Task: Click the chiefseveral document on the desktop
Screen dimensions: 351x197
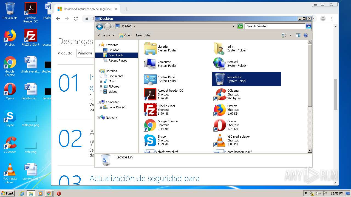Action: (30, 65)
